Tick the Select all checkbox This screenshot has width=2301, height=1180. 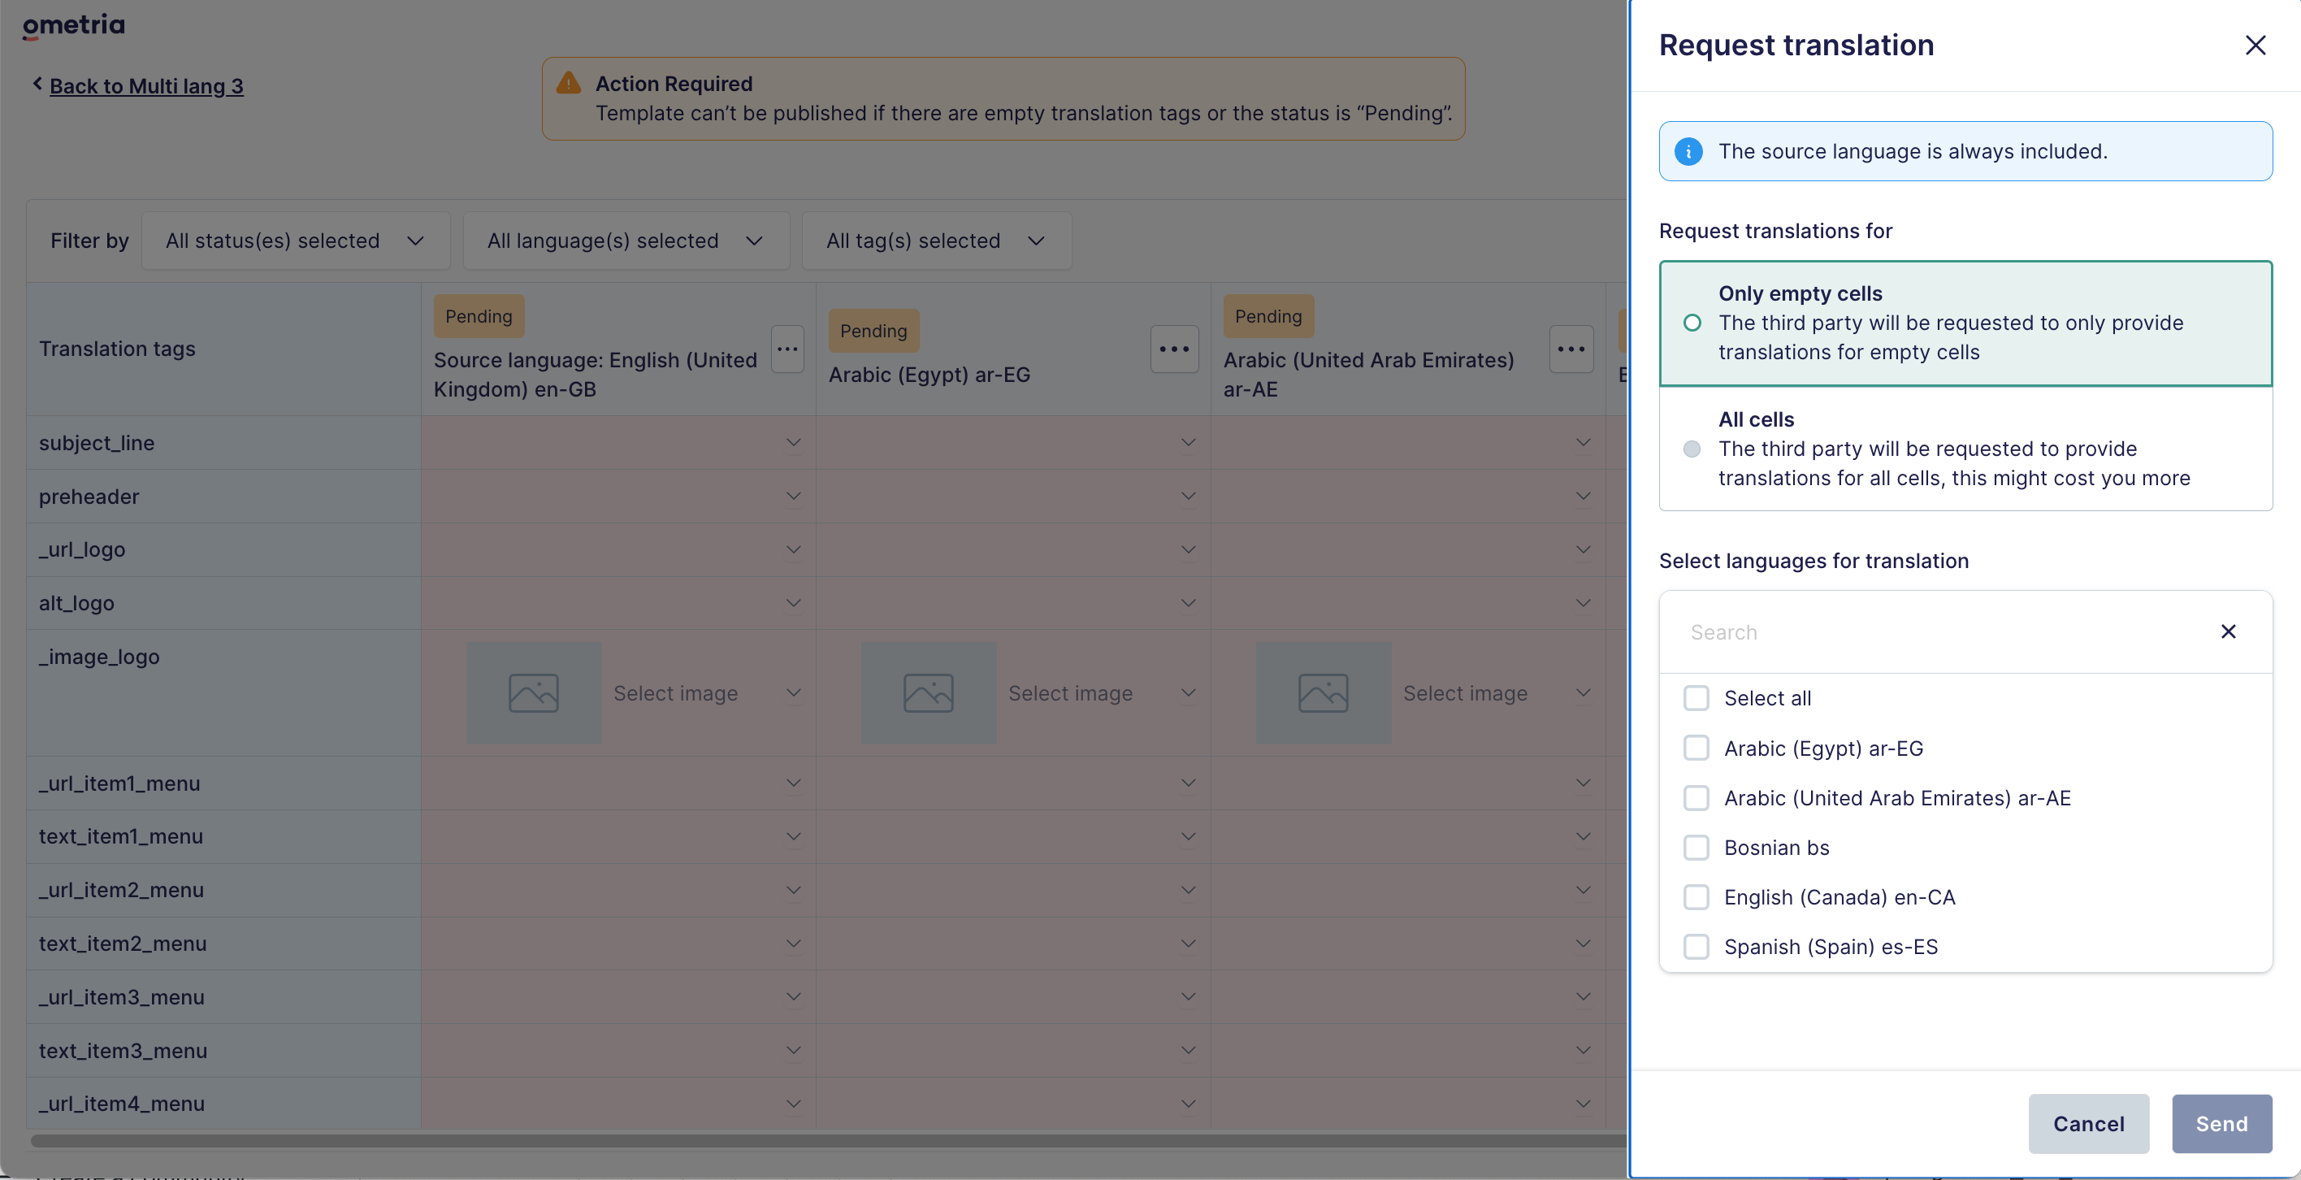[x=1696, y=697]
